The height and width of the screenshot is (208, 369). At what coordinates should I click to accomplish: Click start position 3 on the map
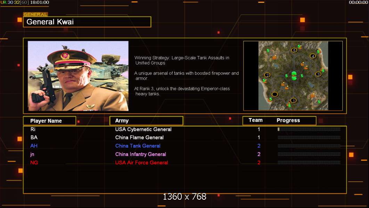coord(318,74)
